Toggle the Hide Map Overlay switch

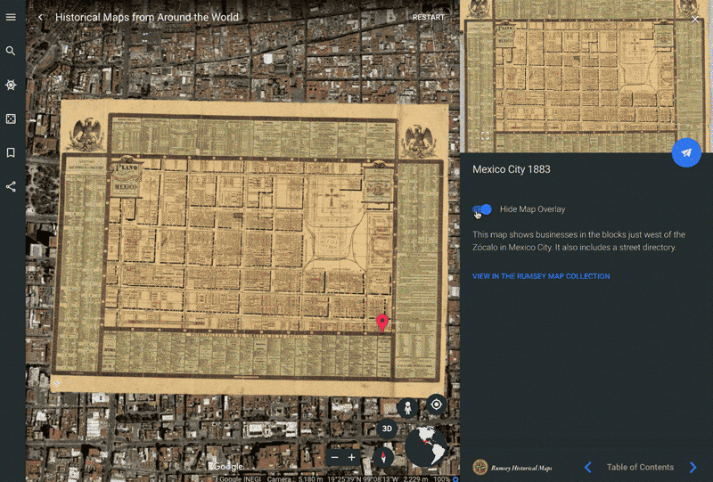pyautogui.click(x=482, y=209)
